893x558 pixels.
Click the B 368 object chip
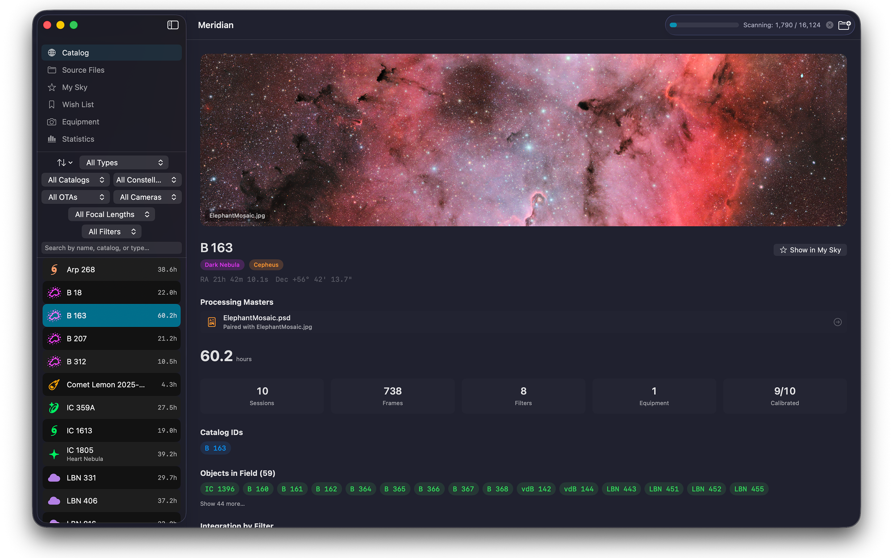pyautogui.click(x=498, y=489)
